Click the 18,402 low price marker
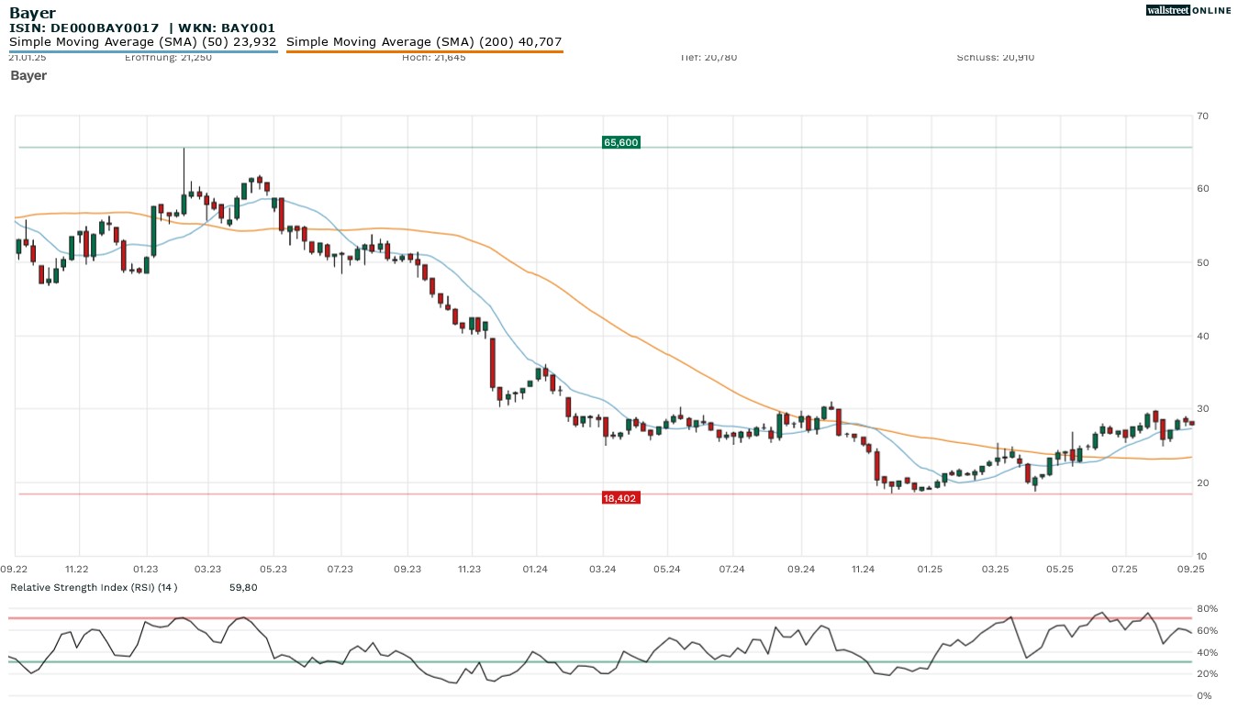Screen dimensions: 1238x721 pyautogui.click(x=620, y=497)
